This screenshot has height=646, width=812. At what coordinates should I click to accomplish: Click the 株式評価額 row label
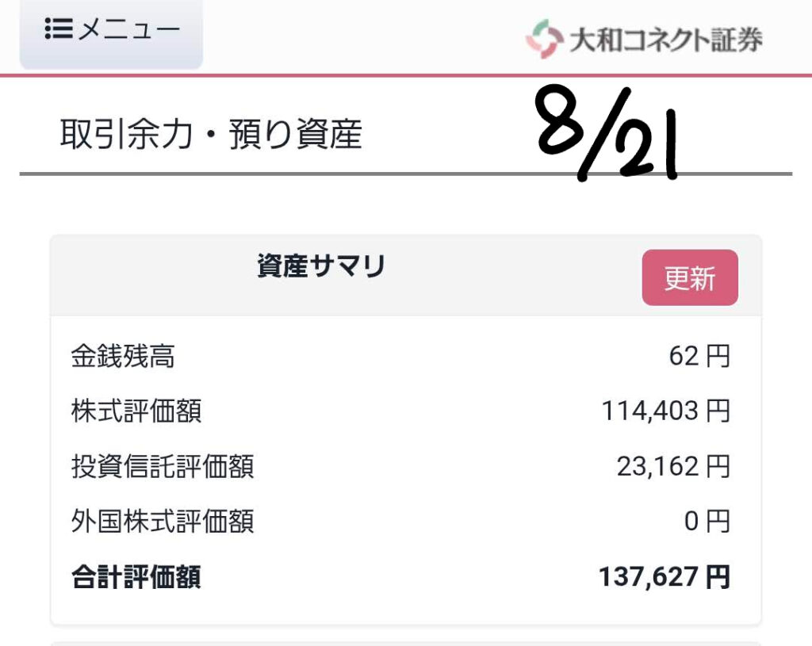click(136, 411)
